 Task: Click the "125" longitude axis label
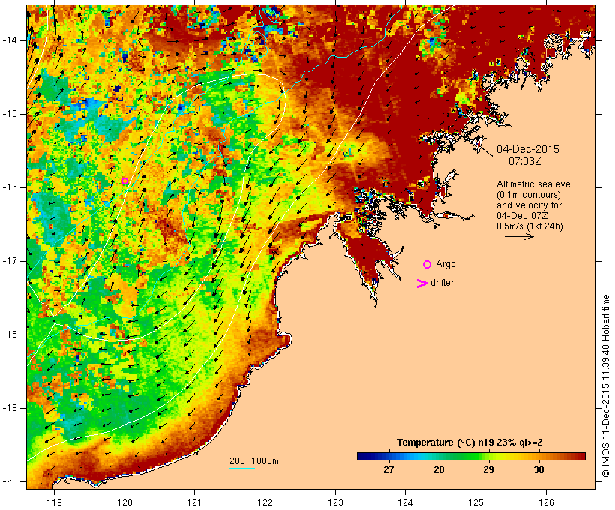(x=475, y=502)
